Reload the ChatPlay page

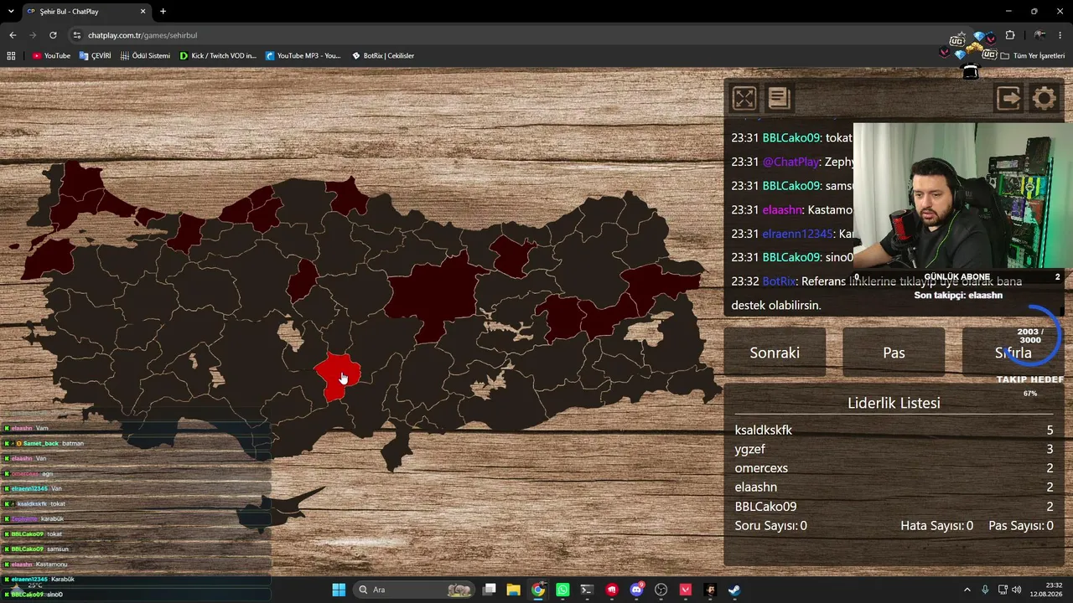[53, 35]
